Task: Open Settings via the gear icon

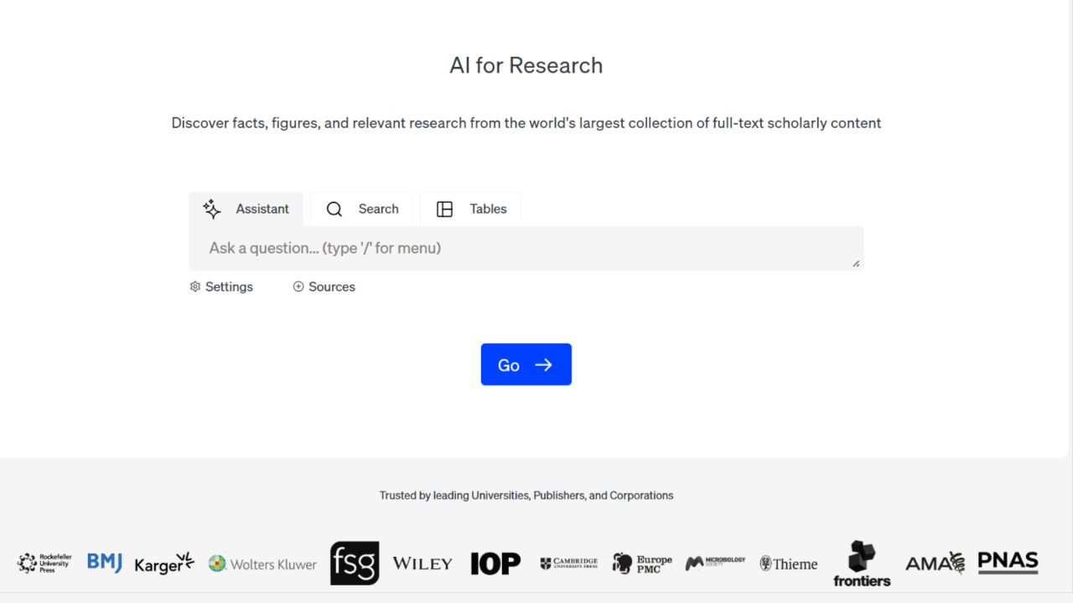Action: tap(195, 286)
